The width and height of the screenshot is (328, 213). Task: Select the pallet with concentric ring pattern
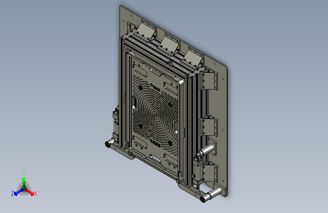pyautogui.click(x=155, y=116)
